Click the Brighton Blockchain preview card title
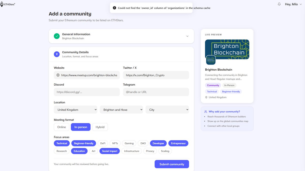This screenshot has height=171, width=305. 219,70
